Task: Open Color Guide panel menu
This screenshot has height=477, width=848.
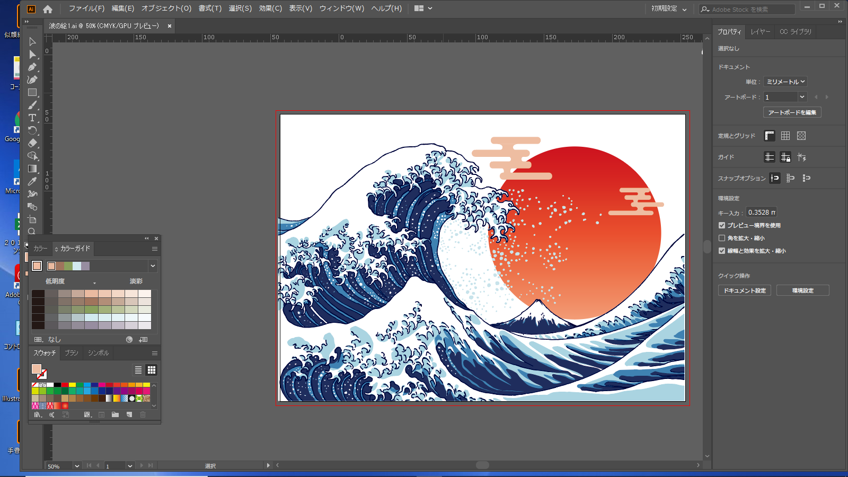Action: [x=155, y=249]
